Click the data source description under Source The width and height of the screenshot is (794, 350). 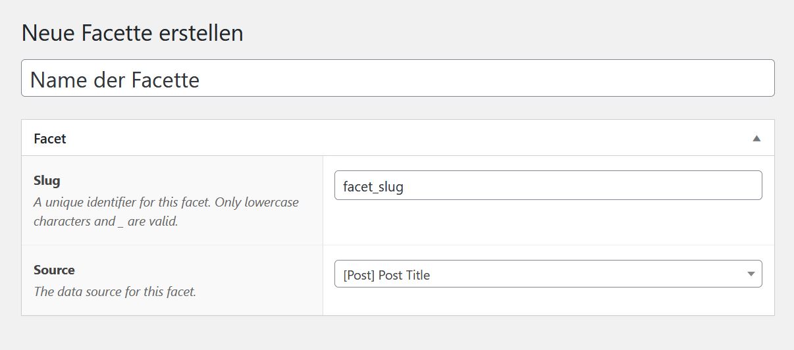click(x=115, y=291)
